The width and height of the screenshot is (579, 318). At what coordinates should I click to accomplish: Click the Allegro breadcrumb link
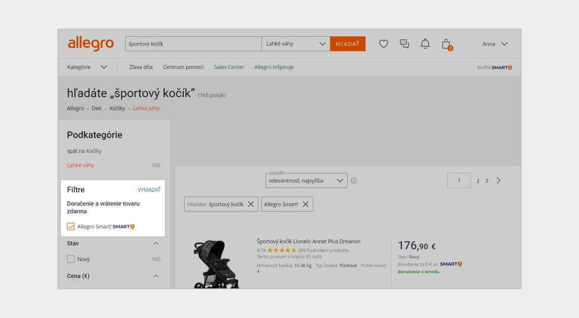(75, 109)
